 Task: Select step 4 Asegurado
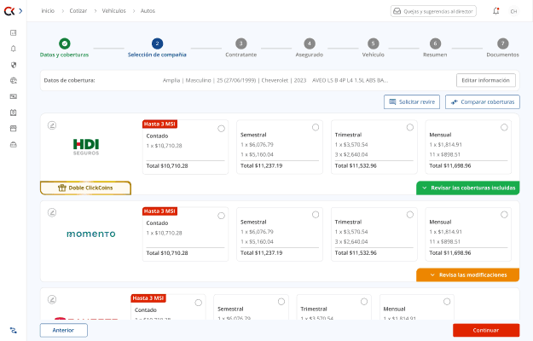click(310, 48)
